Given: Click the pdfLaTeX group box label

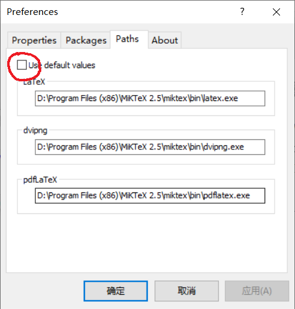Looking at the screenshot, I should pyautogui.click(x=40, y=180).
